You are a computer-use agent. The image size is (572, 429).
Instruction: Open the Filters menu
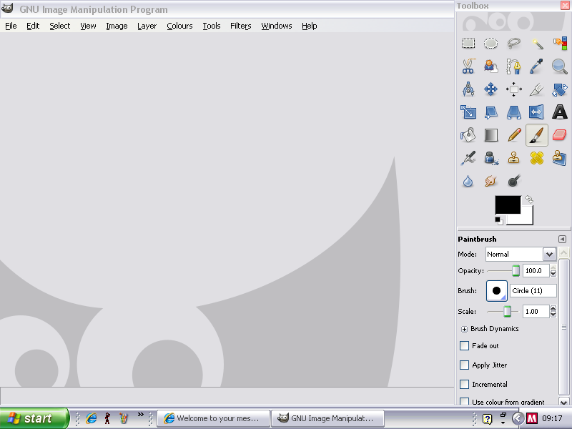click(240, 26)
